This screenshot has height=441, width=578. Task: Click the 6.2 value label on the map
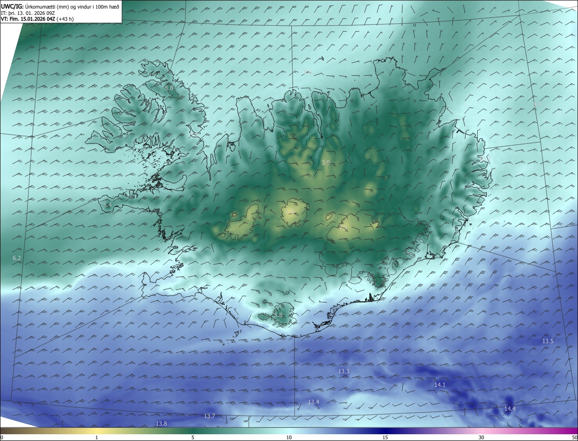click(17, 258)
